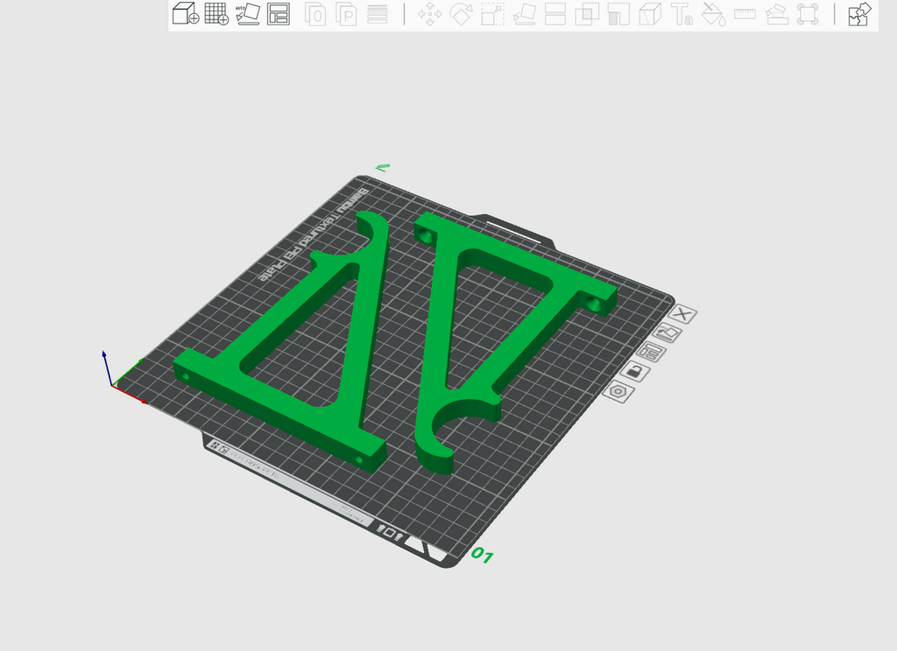Click the Paste icon in the toolbar
Viewport: 897px width, 651px height.
pyautogui.click(x=346, y=14)
